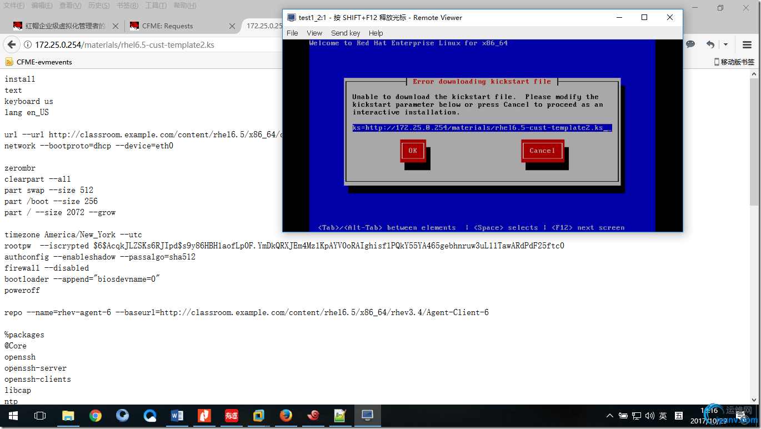Open the 帮助(H) menu in Firefox
The height and width of the screenshot is (429, 761).
click(x=184, y=6)
